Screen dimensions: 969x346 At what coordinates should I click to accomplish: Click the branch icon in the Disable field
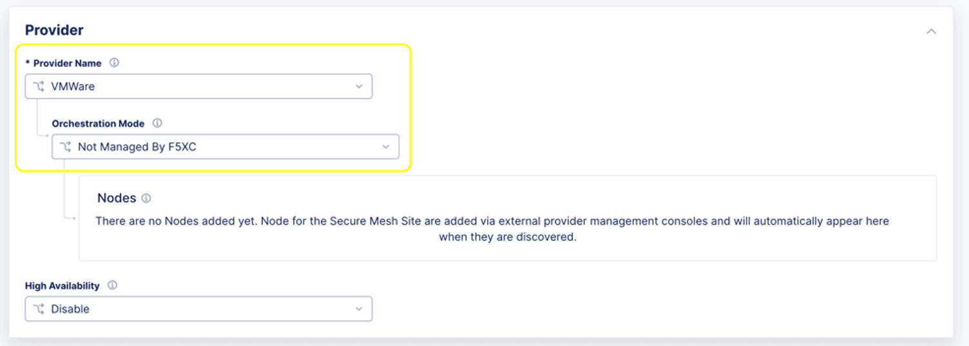point(39,309)
